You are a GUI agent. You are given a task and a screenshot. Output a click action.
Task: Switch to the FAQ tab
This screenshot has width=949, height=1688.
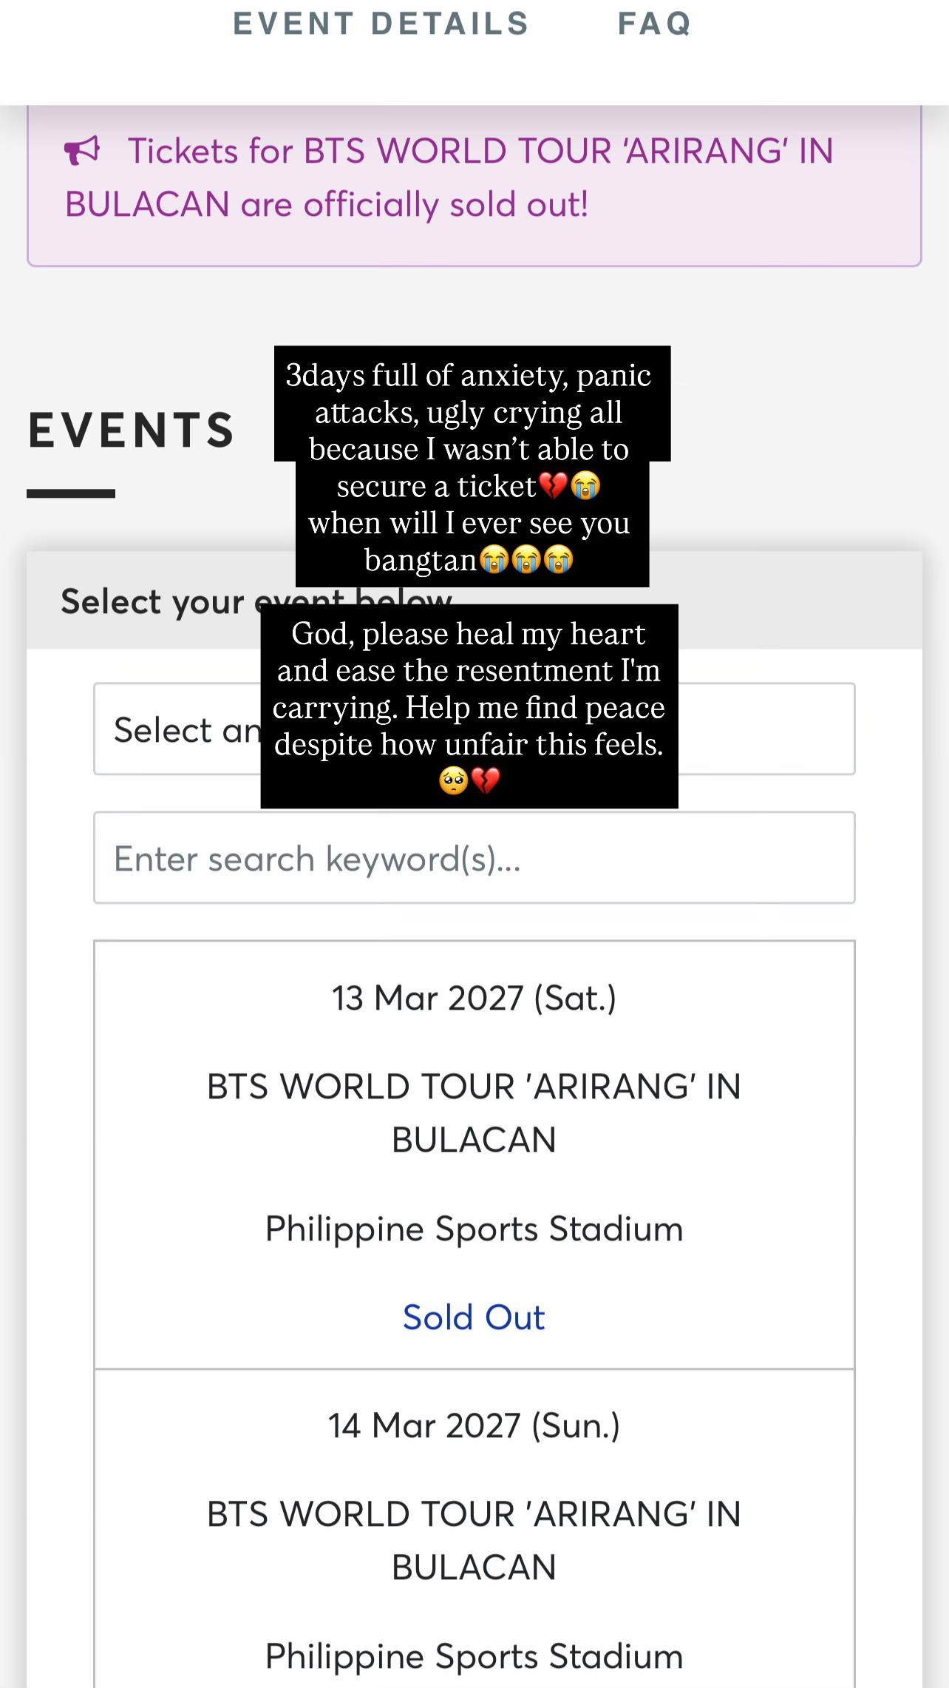[x=655, y=24]
